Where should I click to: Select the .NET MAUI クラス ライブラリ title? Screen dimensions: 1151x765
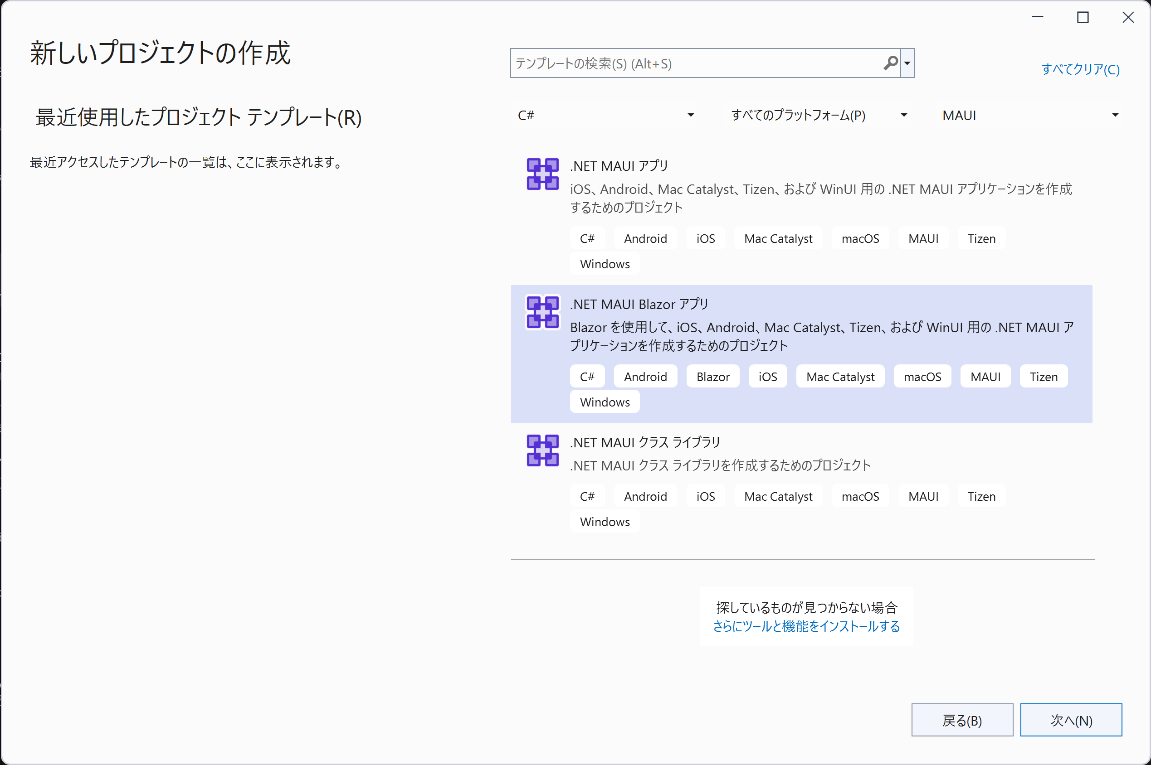click(645, 442)
